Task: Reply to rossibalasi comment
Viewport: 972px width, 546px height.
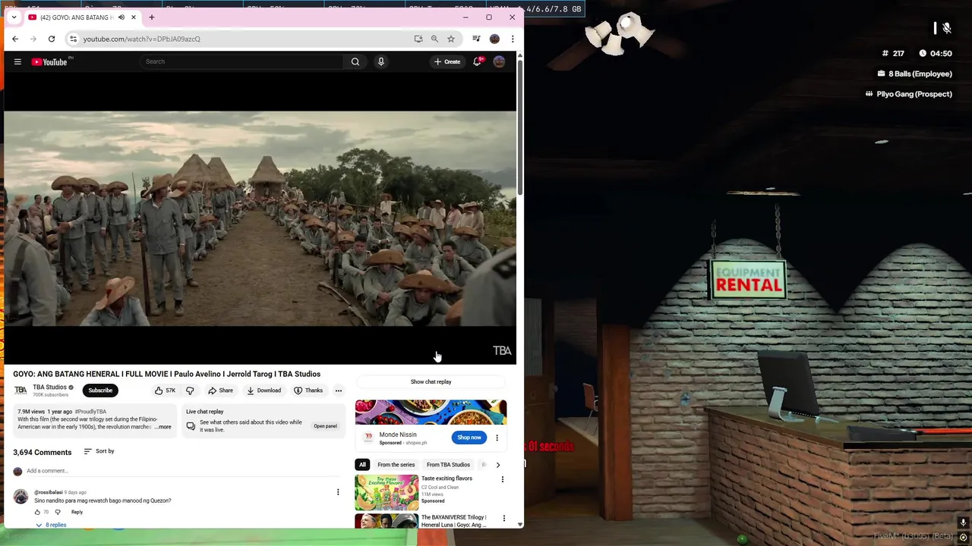Action: (77, 512)
